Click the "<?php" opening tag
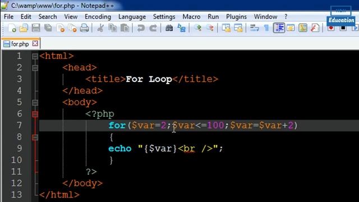Screen dimensions: 359x202 click(100, 114)
